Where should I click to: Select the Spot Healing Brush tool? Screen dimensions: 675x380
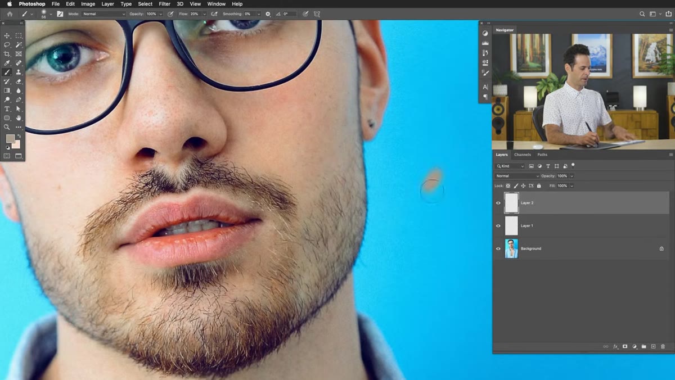(x=19, y=63)
